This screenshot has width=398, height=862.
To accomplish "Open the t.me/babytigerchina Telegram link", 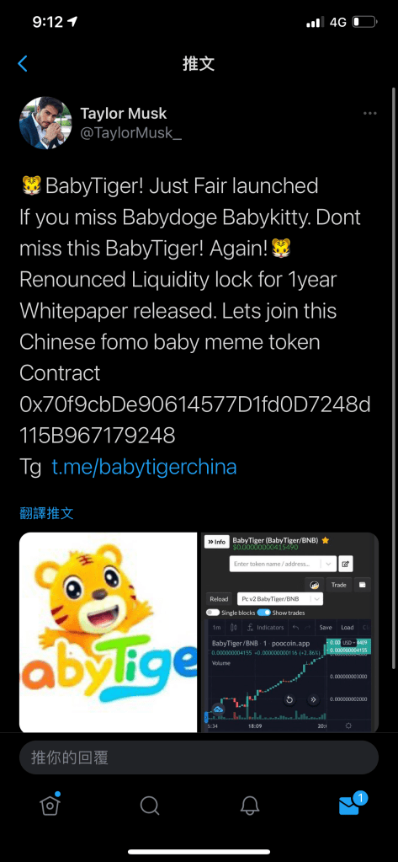I will [145, 468].
